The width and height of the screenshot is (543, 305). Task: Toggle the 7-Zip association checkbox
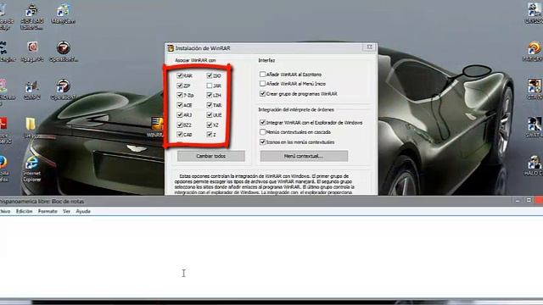click(179, 95)
